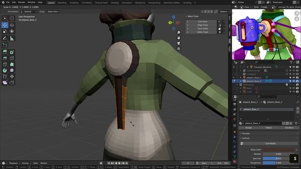Switch to the Modeling workspace tab
The width and height of the screenshot is (301, 169).
[x=62, y=3]
